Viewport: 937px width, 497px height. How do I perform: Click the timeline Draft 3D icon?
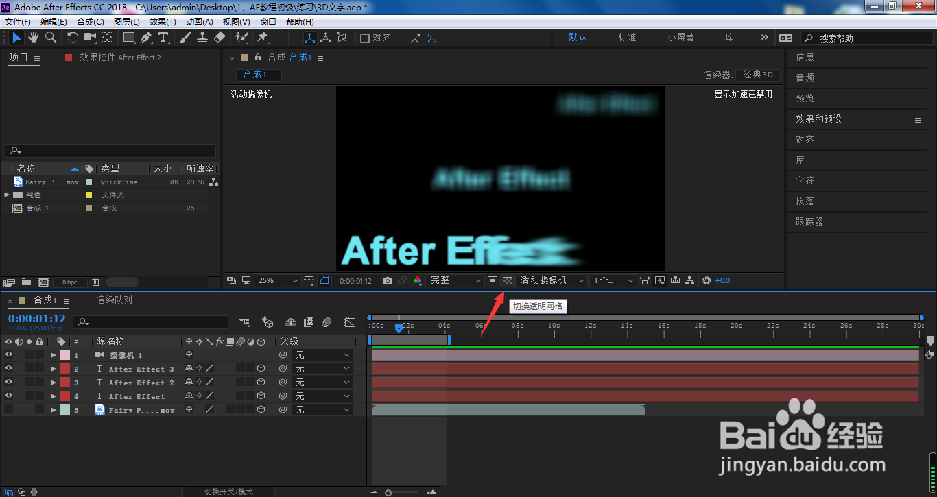coord(268,322)
